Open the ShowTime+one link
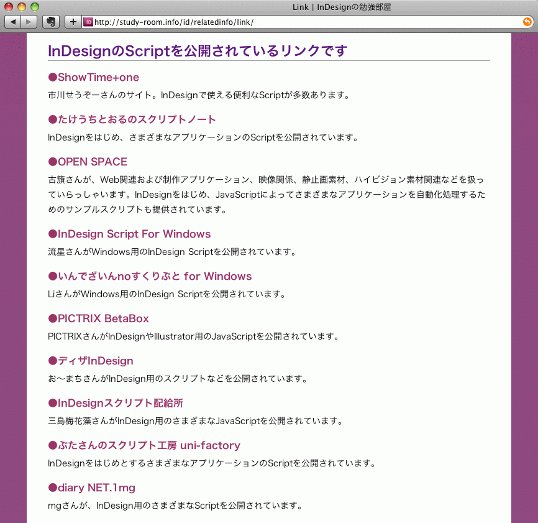 94,77
